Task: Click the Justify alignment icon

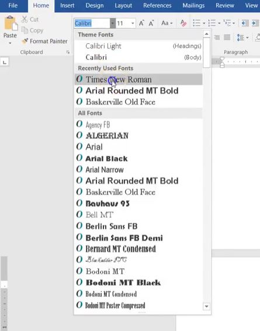Action: 227,37
